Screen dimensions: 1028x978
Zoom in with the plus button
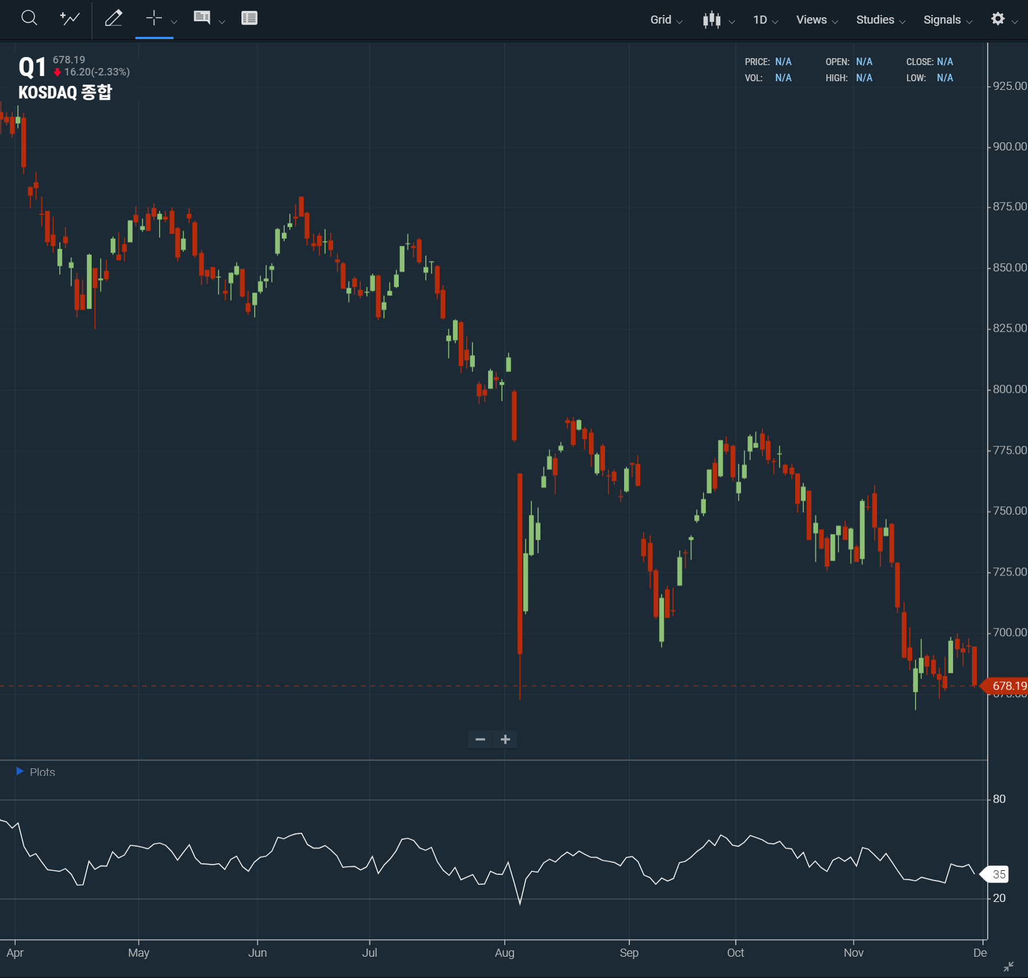click(505, 740)
